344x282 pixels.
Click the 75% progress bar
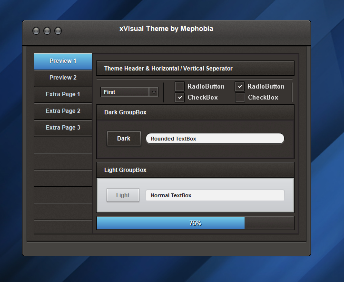195,223
